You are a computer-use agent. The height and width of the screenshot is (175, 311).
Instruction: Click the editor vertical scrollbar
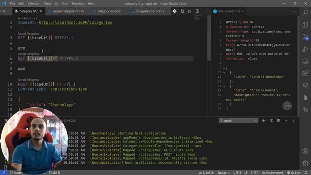pyautogui.click(x=209, y=38)
